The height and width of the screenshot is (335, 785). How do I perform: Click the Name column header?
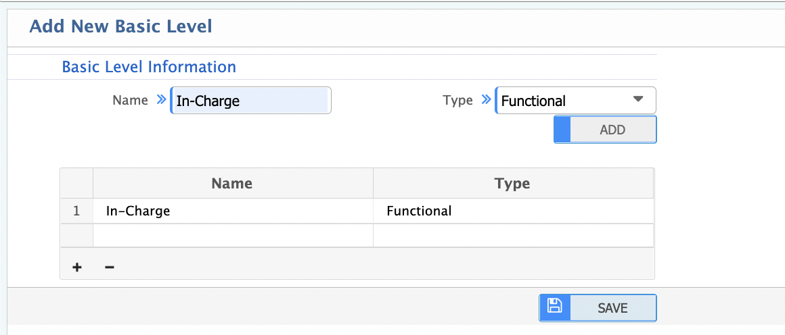(x=233, y=184)
